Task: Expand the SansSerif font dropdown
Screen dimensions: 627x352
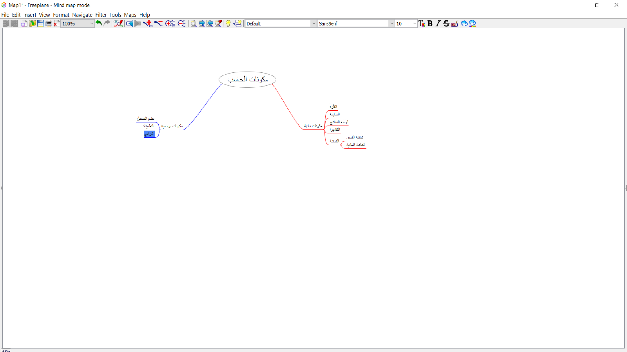Action: click(391, 23)
